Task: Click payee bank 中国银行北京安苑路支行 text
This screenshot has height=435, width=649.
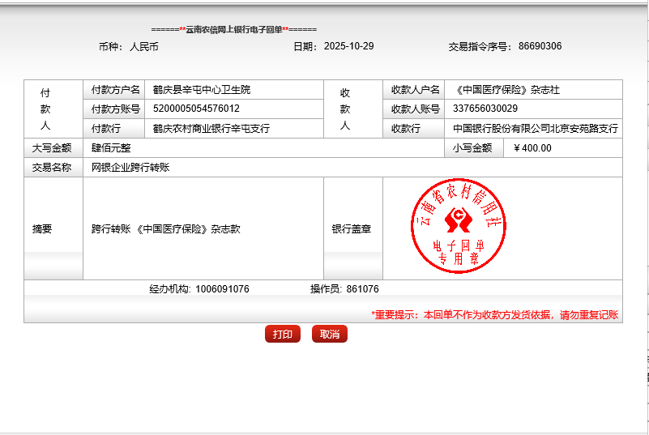Action: (535, 129)
